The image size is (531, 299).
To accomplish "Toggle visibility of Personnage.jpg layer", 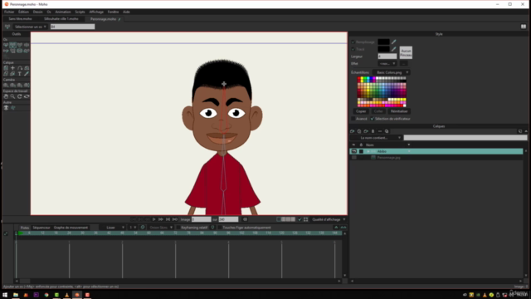I will tap(354, 158).
